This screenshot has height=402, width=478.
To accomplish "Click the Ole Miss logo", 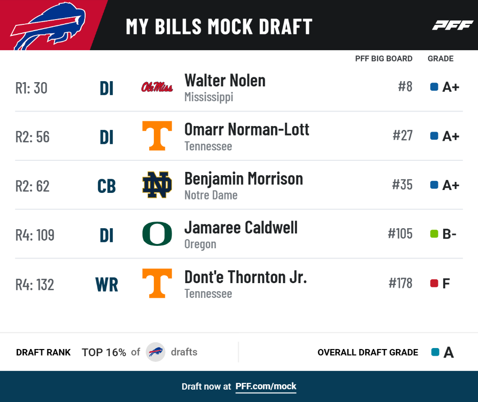I will (157, 87).
